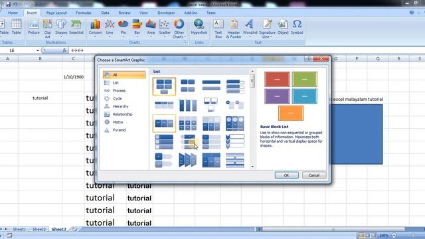425x239 pixels.
Task: Click the zoom out minus button
Action: pyautogui.click(x=394, y=236)
